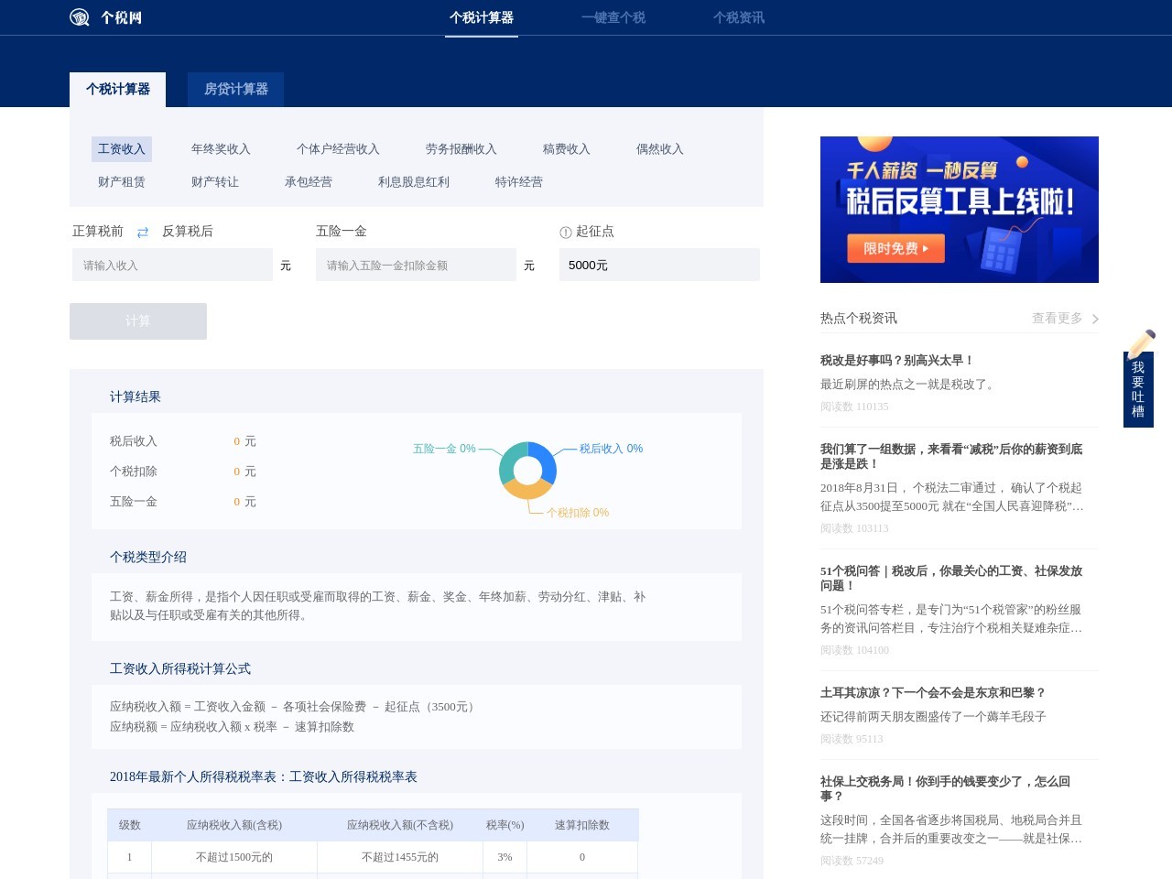The width and height of the screenshot is (1172, 879).
Task: Click the 五险一金 deduction input field
Action: 417,265
